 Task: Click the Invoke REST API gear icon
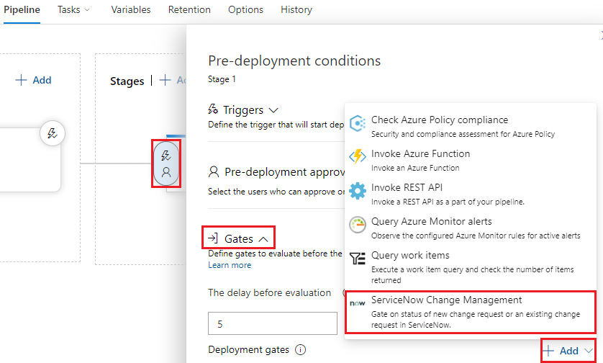pos(357,191)
